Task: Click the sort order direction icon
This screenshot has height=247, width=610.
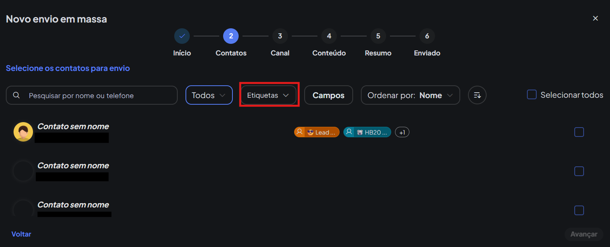Action: [477, 95]
